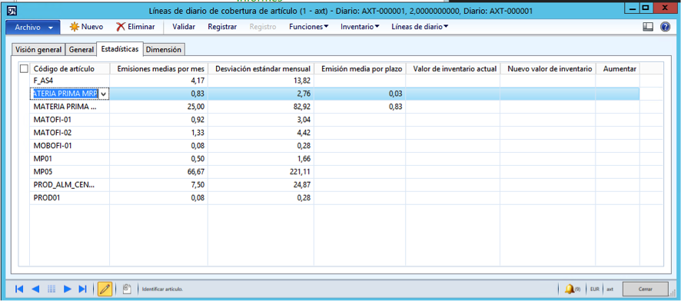Click value 1,66 in MP01 row

[x=304, y=159]
